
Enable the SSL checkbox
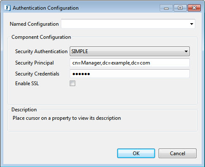click(x=72, y=83)
